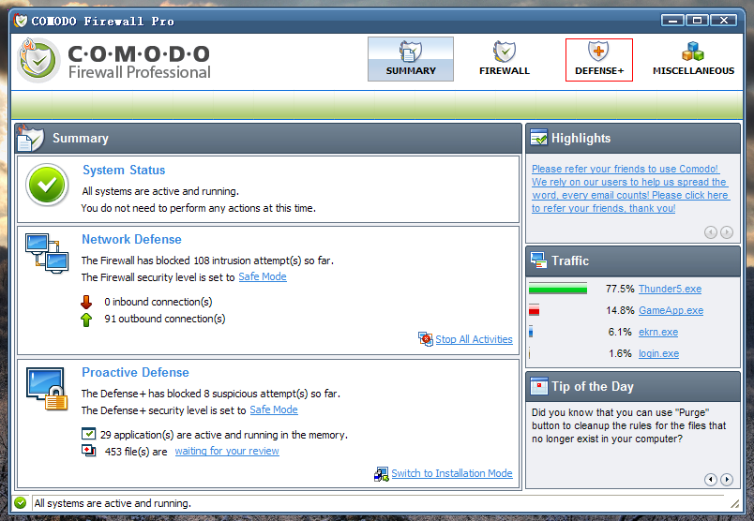Screen dimensions: 754x521
Task: Open the ekrn.exe traffic link
Action: pos(658,332)
